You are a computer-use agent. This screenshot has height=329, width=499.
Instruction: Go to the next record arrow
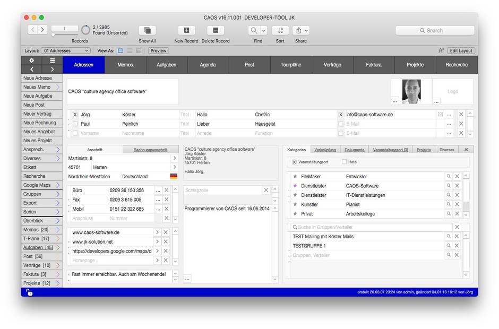click(42, 30)
